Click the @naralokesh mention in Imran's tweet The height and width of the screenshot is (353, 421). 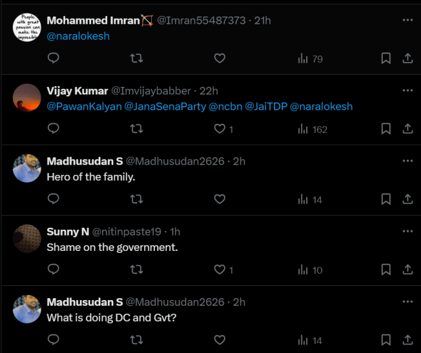click(78, 36)
